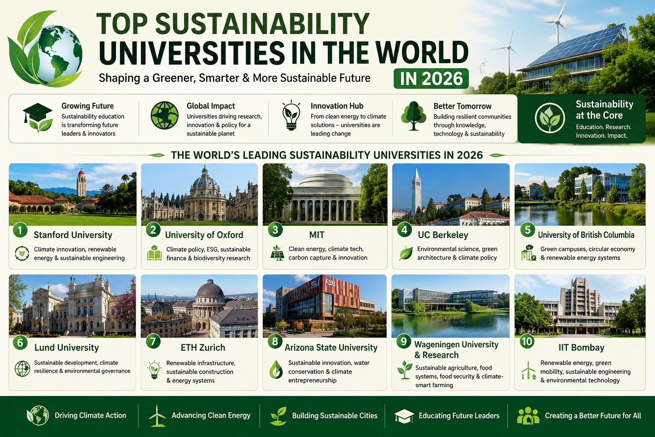Click the Growing Future heading
The height and width of the screenshot is (437, 655).
87,106
